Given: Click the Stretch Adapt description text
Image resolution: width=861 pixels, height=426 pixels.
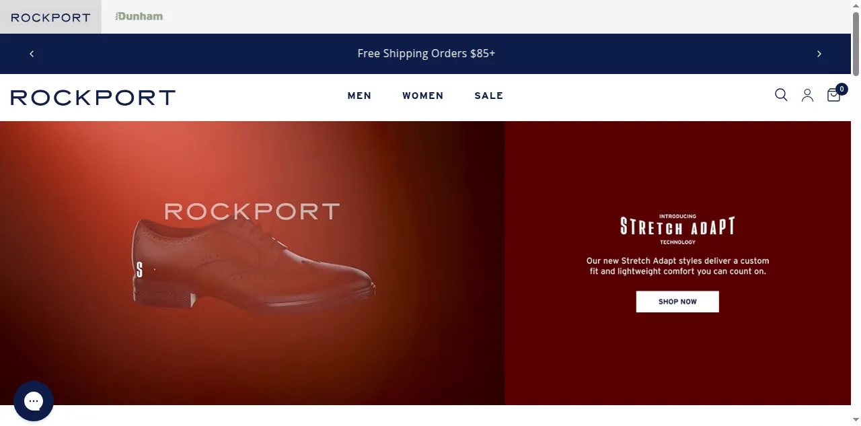Looking at the screenshot, I should pos(677,266).
